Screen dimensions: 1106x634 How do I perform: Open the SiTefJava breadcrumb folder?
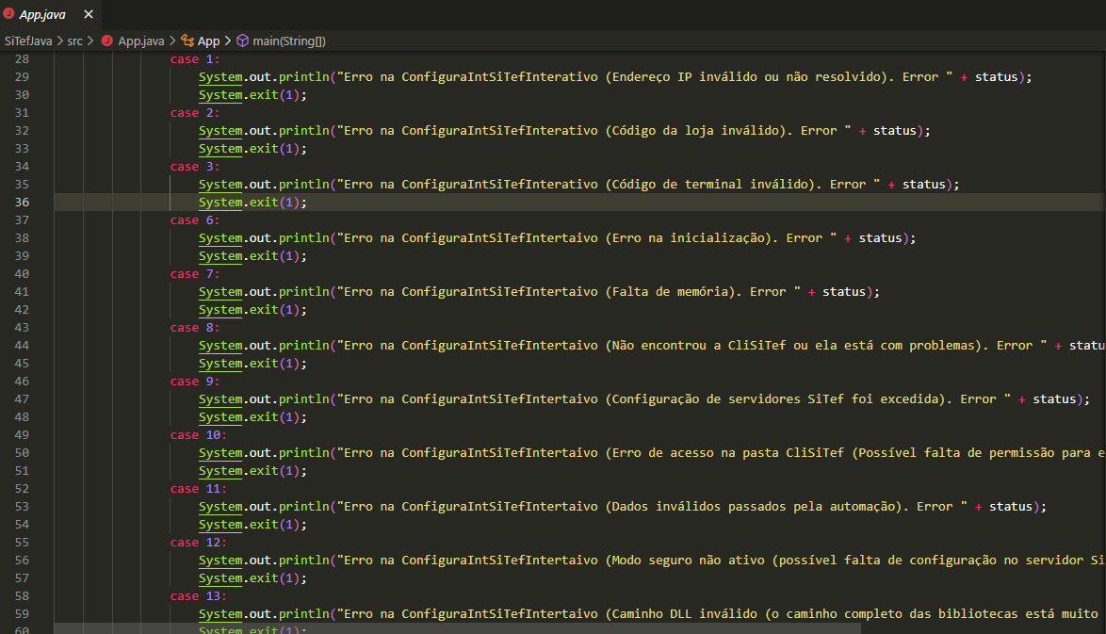tap(28, 41)
